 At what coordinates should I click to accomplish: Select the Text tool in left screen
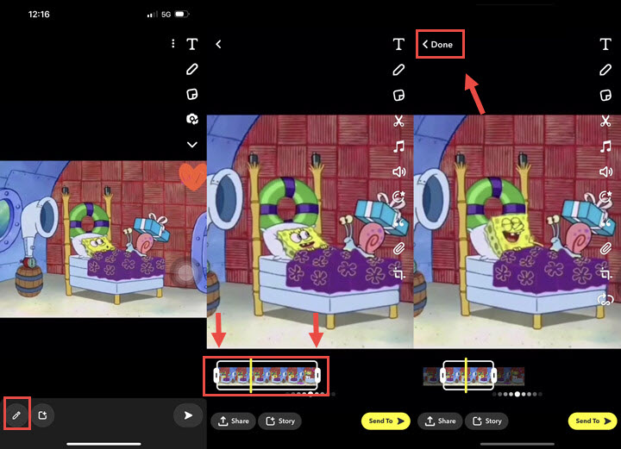[x=192, y=44]
